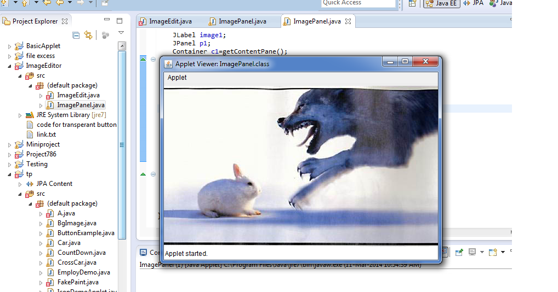
Task: Click the tp src folder icon
Action: (x=30, y=194)
